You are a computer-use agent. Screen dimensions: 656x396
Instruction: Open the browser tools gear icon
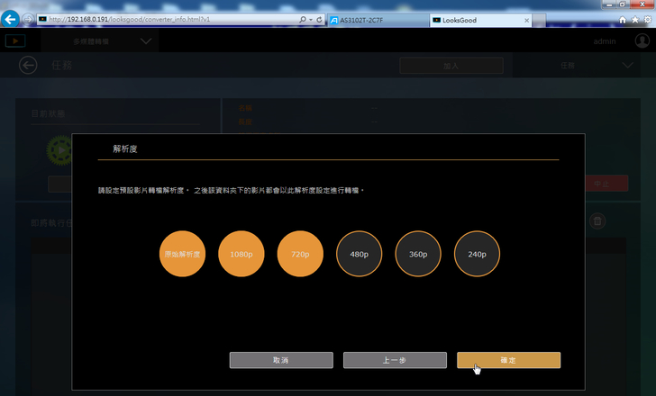(x=646, y=19)
